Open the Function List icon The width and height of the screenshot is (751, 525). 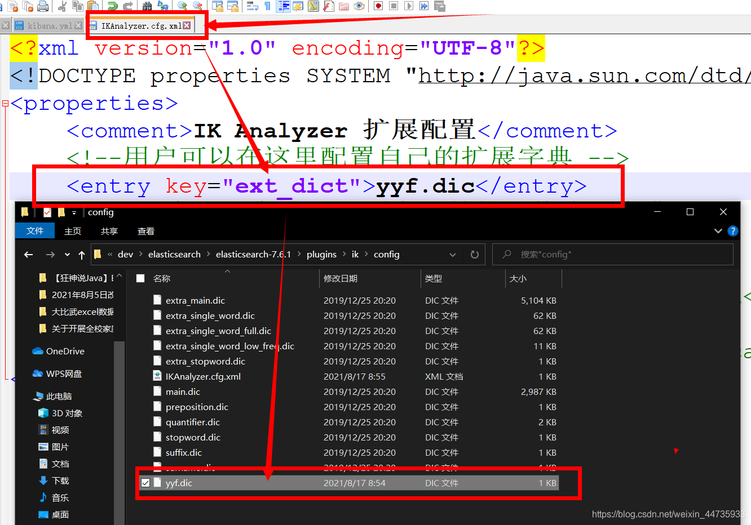tap(329, 7)
